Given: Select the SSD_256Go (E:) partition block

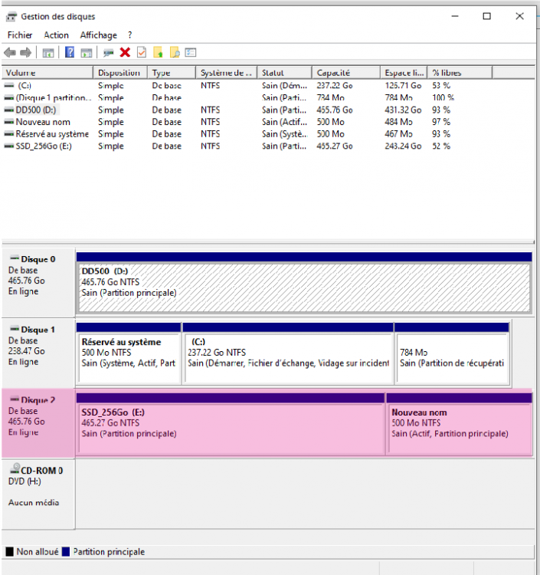Looking at the screenshot, I should 231,424.
